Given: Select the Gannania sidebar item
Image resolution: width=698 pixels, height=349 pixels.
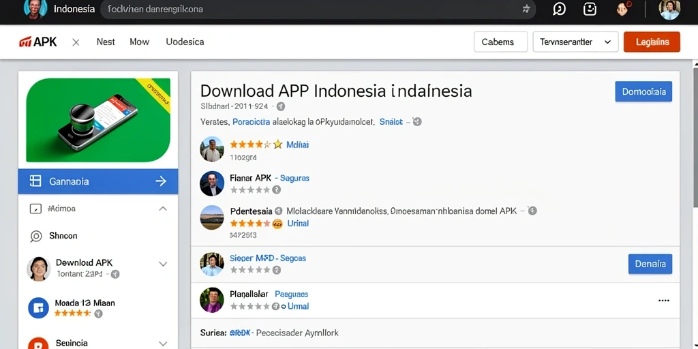Looking at the screenshot, I should coord(98,181).
